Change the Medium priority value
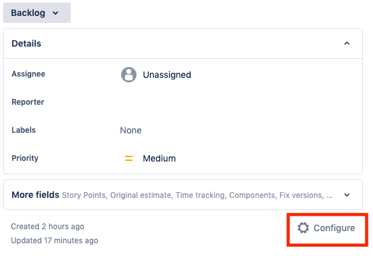The image size is (373, 256). [159, 158]
